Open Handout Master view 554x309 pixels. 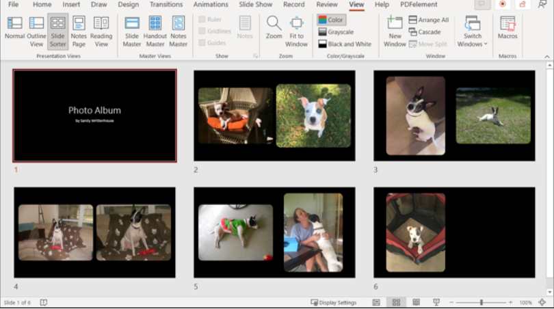coord(155,29)
